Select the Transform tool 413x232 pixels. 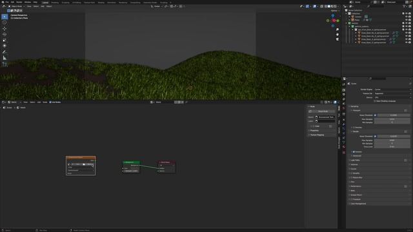[5, 46]
